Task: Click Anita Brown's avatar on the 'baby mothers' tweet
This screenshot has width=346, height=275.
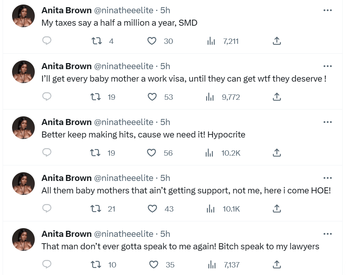Action: (x=23, y=184)
